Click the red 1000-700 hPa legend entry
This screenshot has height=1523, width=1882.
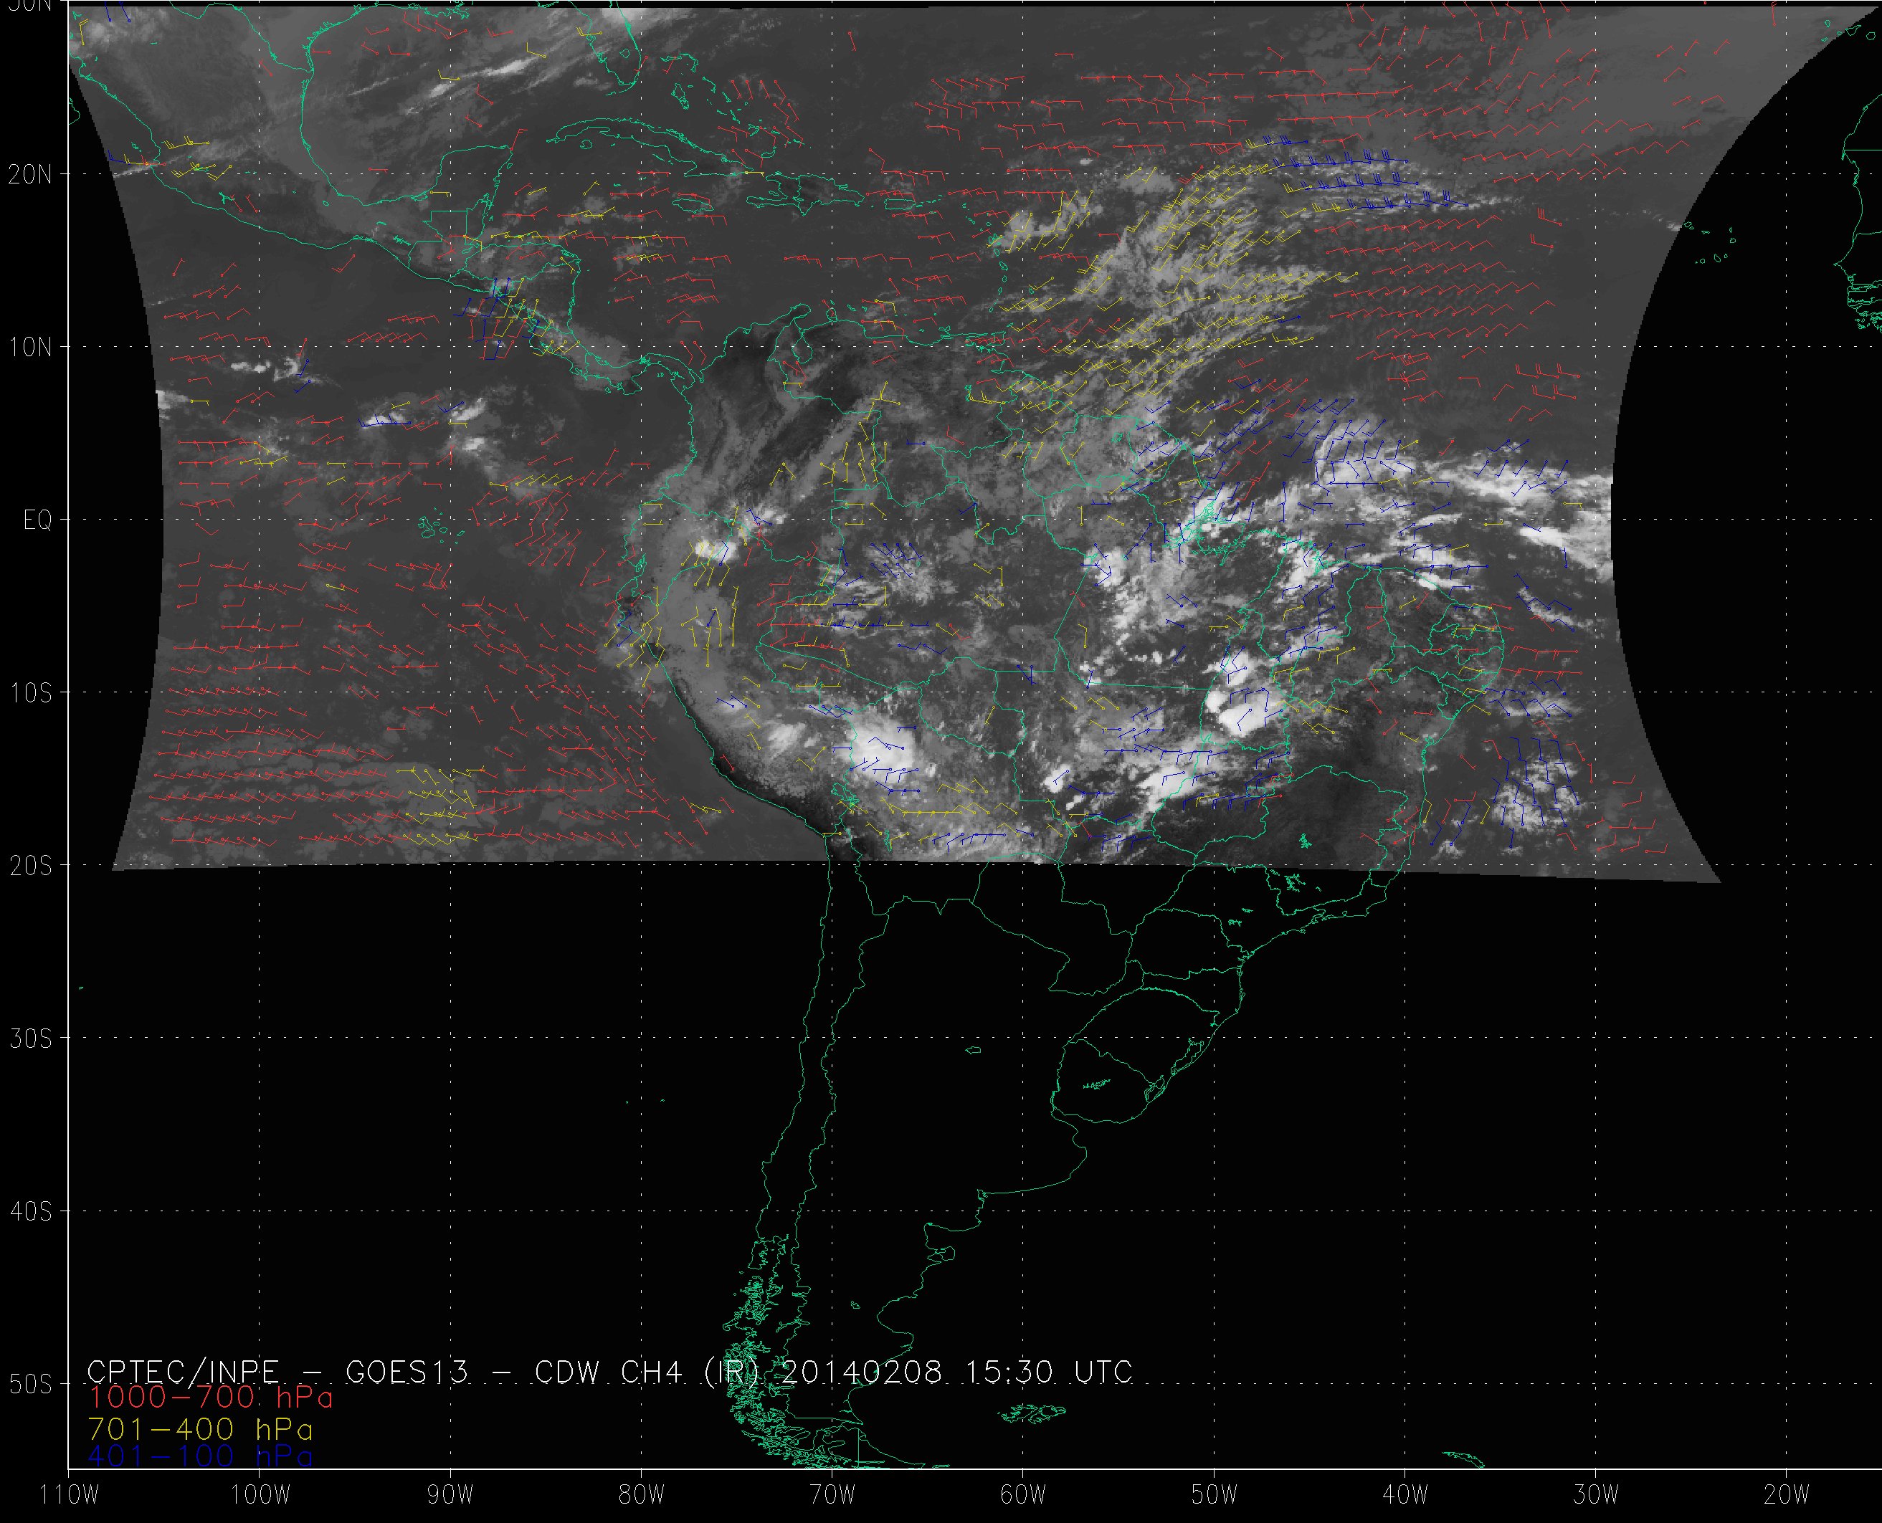click(211, 1396)
